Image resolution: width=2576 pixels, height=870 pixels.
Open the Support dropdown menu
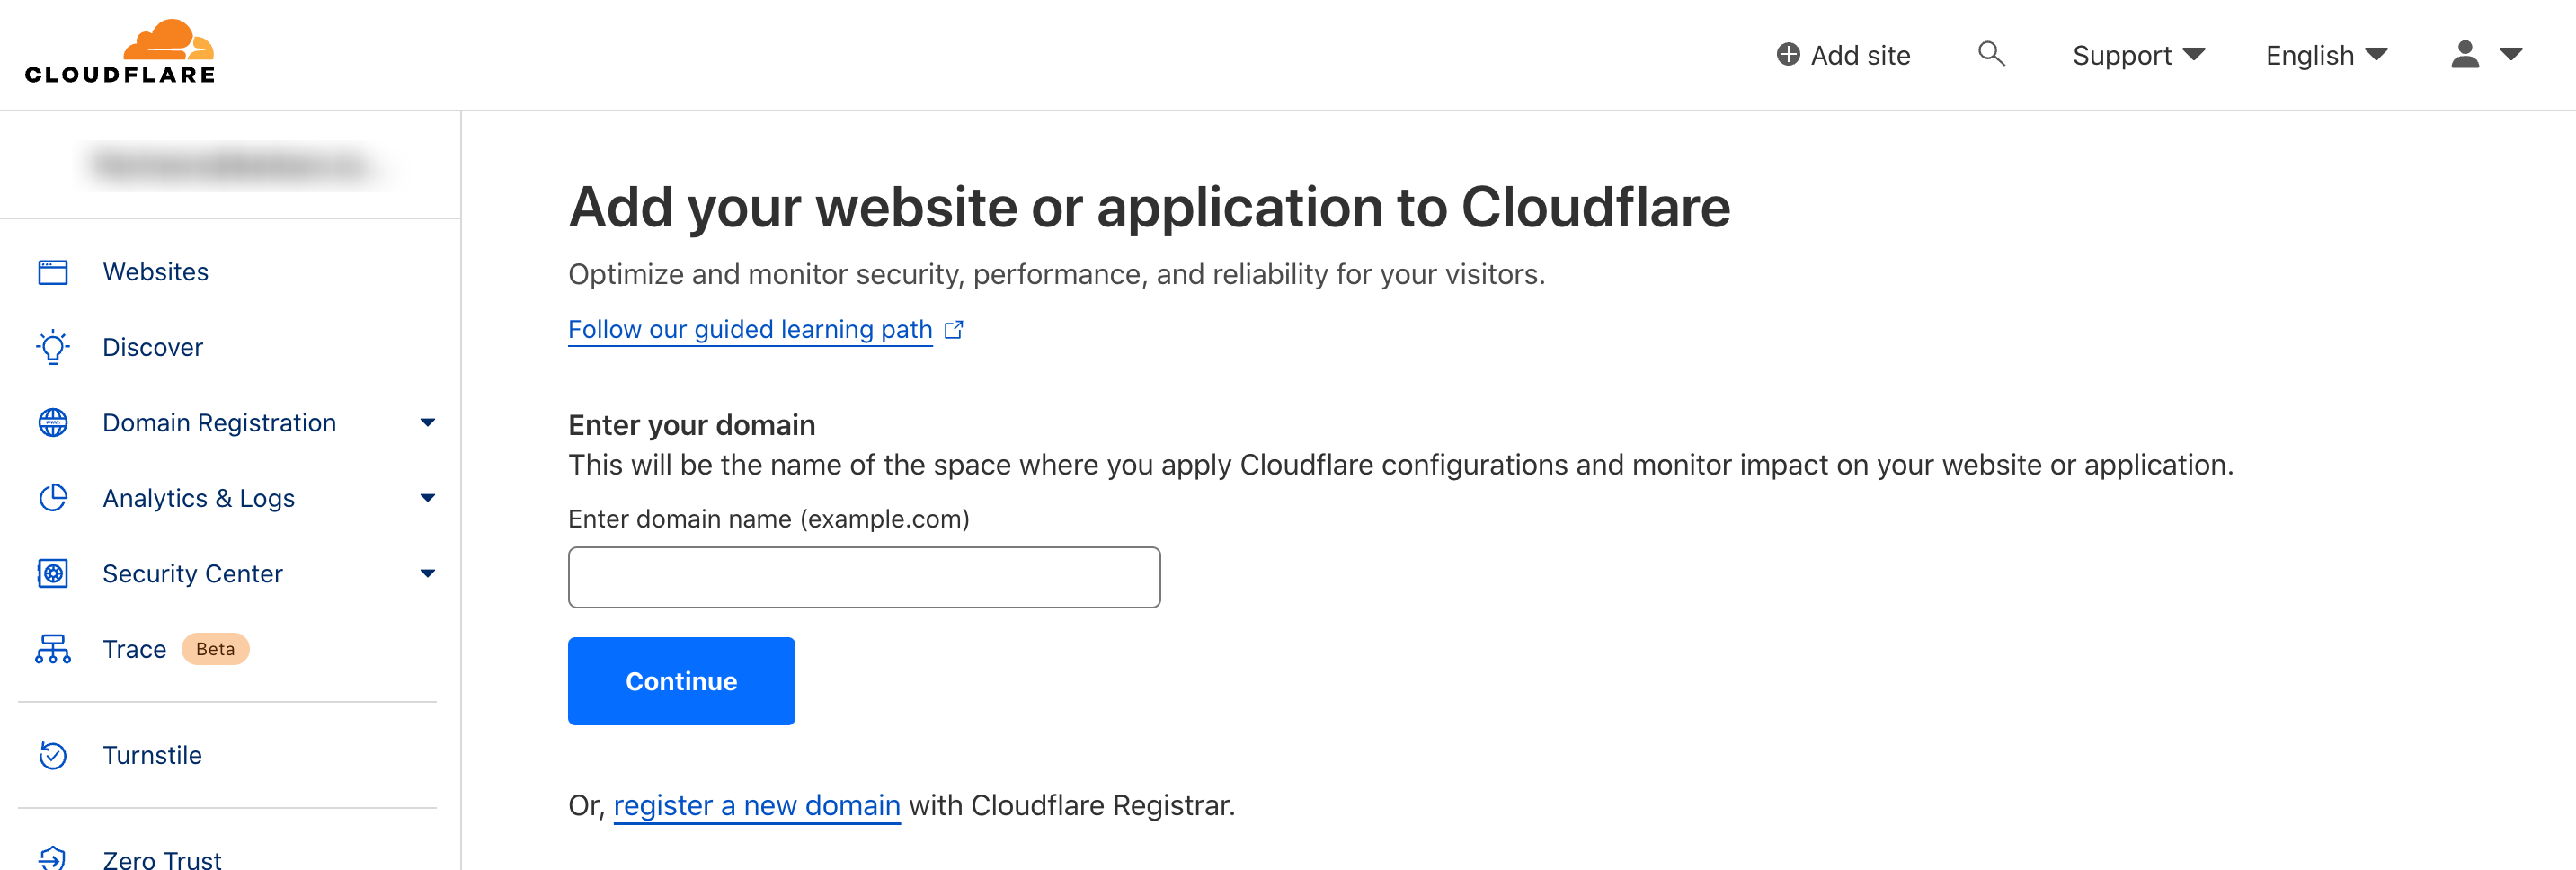point(2138,55)
